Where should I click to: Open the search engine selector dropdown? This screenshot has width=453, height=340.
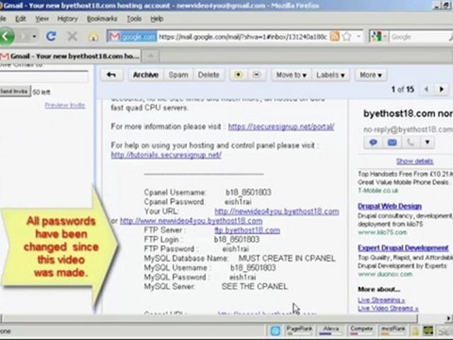click(378, 37)
